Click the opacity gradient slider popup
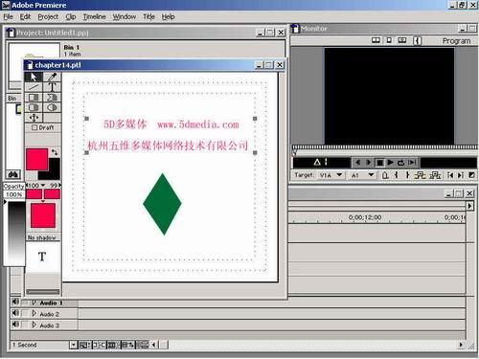Screen dimensions: 479x359 [16, 234]
